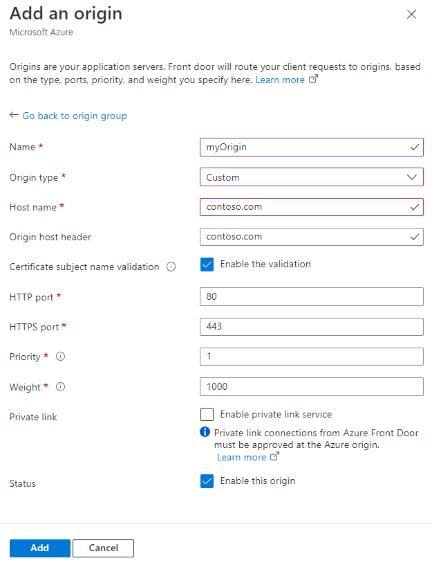Click the Weight info icon
Screen dimensions: 432x565
(x=60, y=387)
